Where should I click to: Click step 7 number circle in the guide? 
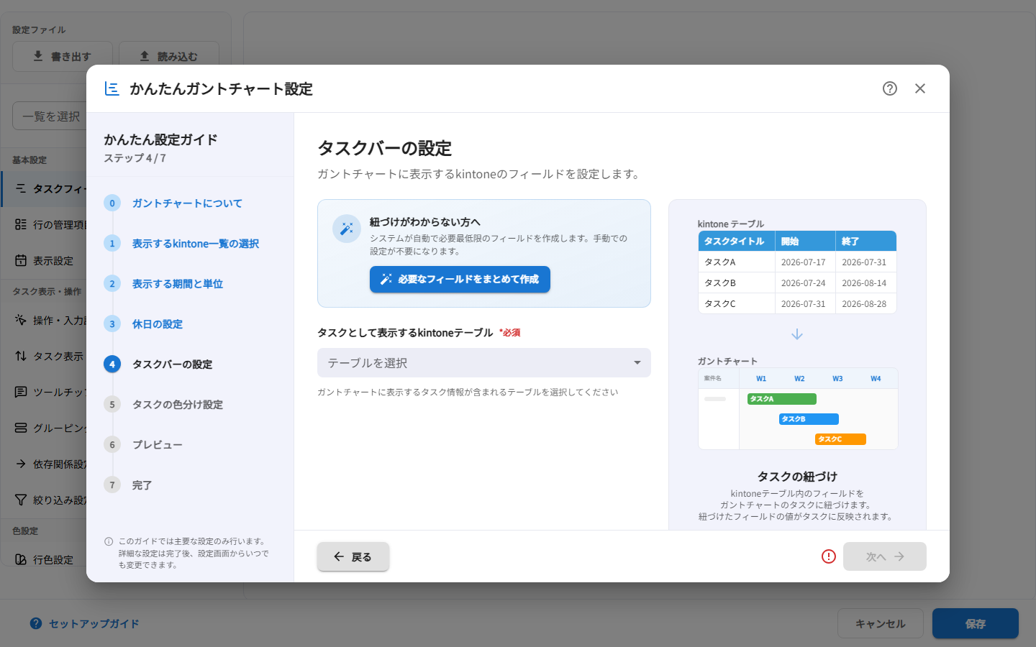(x=112, y=485)
